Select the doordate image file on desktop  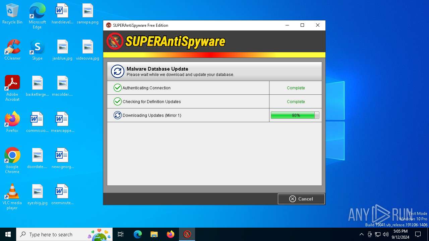(x=37, y=159)
